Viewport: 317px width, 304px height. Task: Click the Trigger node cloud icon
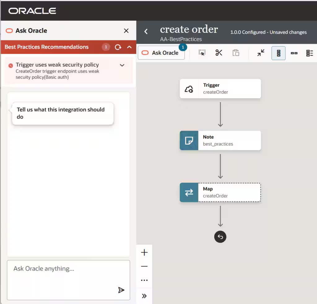[x=189, y=89]
